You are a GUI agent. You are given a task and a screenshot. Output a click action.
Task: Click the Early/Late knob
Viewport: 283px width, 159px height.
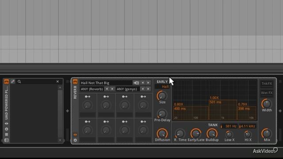point(196,133)
